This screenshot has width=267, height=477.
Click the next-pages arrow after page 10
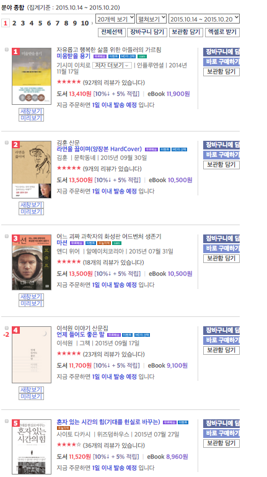[92, 23]
